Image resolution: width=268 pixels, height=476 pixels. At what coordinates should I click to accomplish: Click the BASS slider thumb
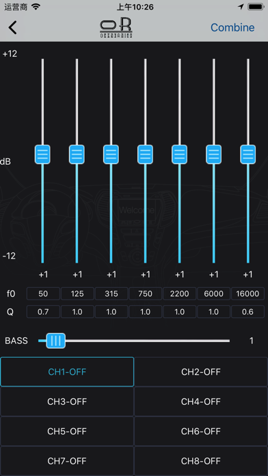tap(56, 341)
